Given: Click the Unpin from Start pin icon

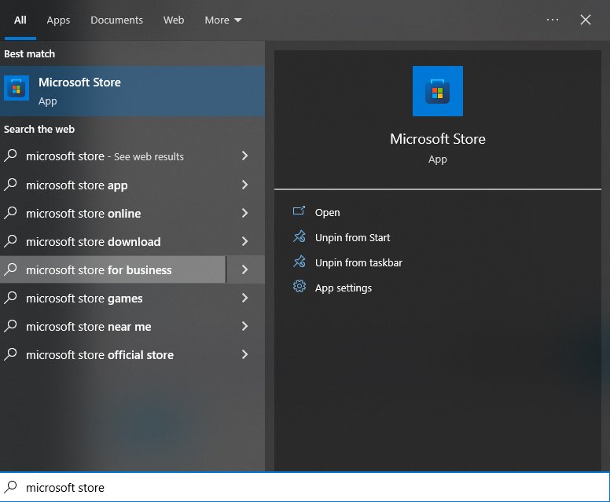Looking at the screenshot, I should [x=299, y=236].
